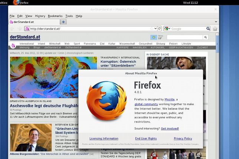
Task: Go to Firefox home via house icon
Action: pyautogui.click(x=215, y=29)
